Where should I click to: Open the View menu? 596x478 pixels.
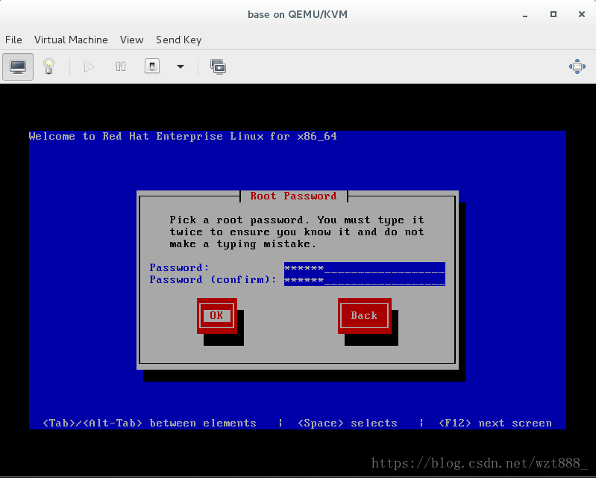point(131,40)
